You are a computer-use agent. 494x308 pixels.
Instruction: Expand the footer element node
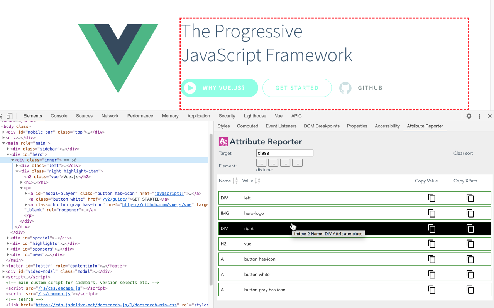(x=3, y=266)
